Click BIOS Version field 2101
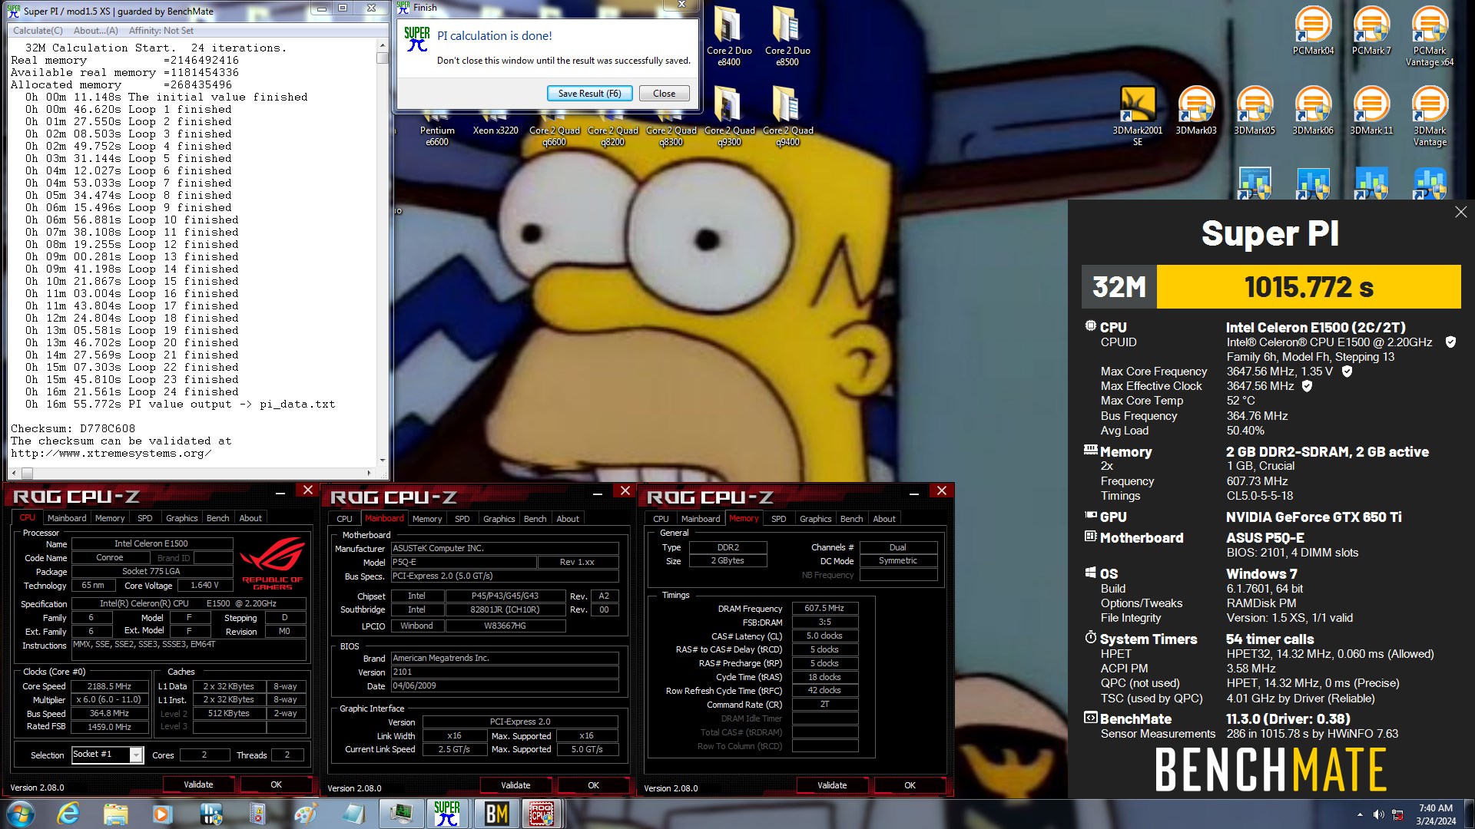 click(505, 672)
